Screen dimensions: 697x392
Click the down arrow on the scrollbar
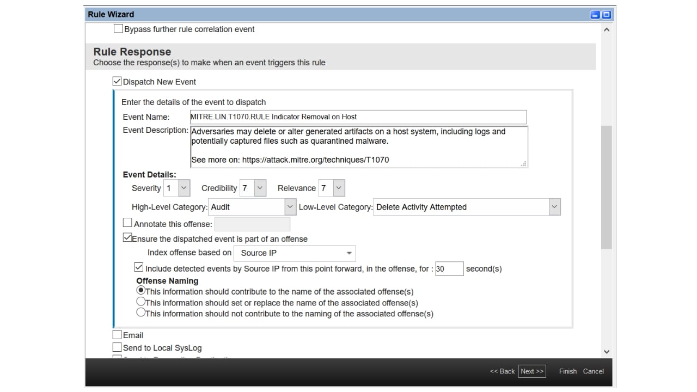pyautogui.click(x=606, y=351)
